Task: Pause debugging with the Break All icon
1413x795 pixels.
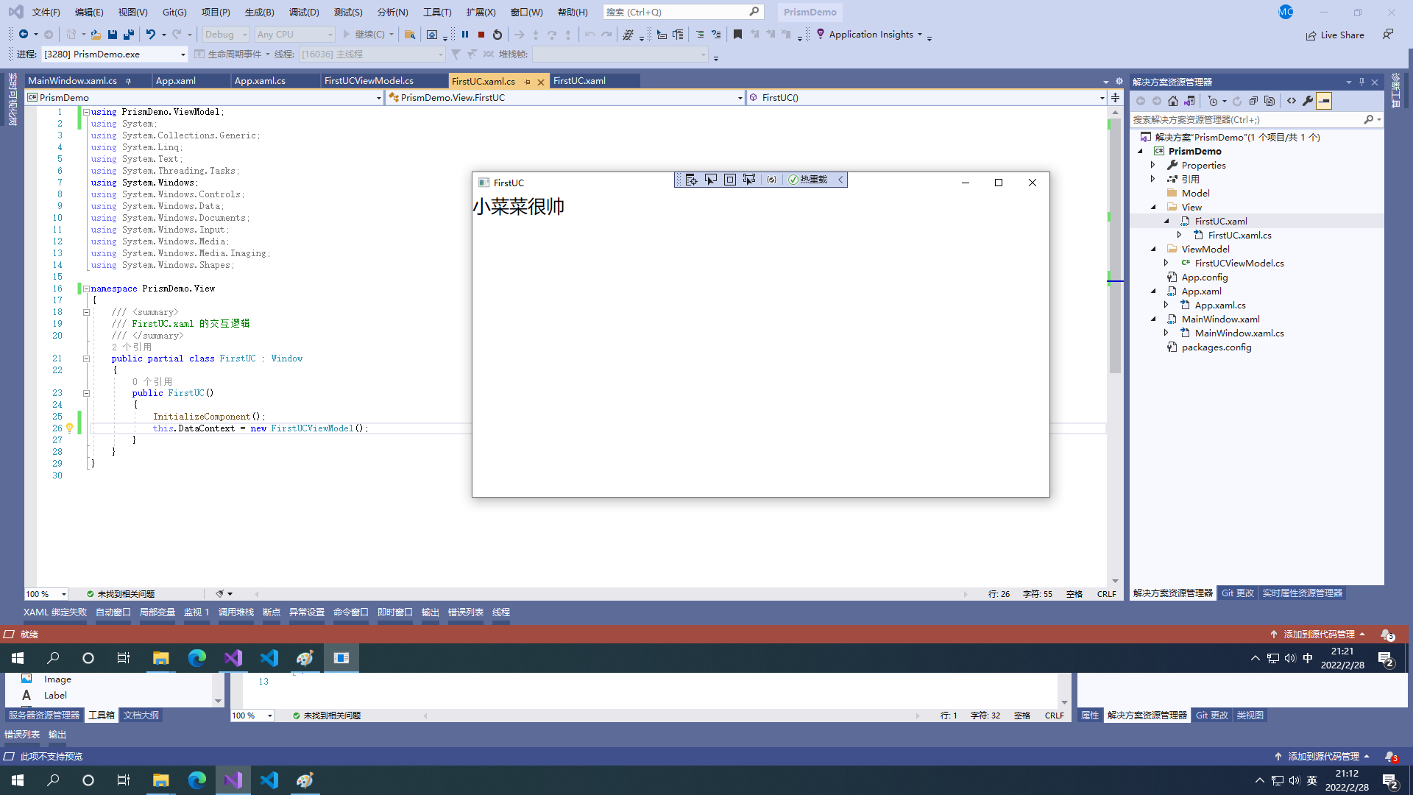Action: pyautogui.click(x=465, y=35)
